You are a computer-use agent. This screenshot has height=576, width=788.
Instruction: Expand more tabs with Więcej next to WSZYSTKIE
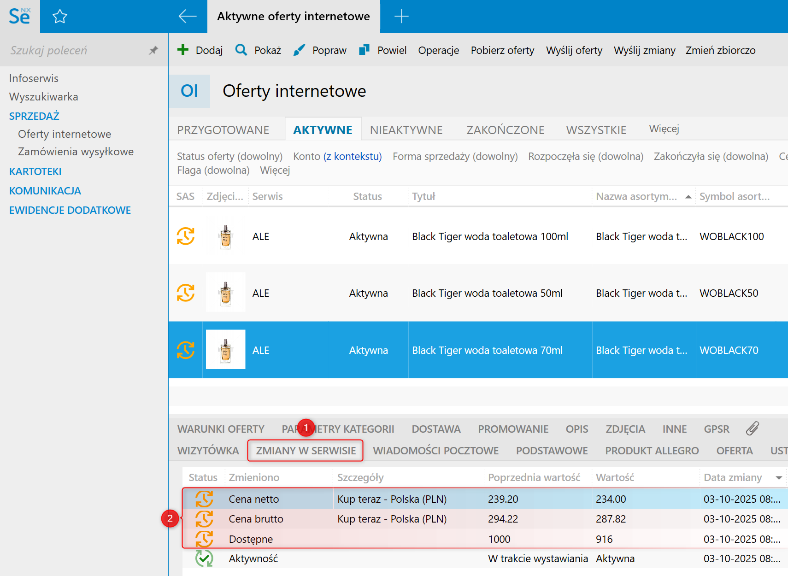(664, 129)
